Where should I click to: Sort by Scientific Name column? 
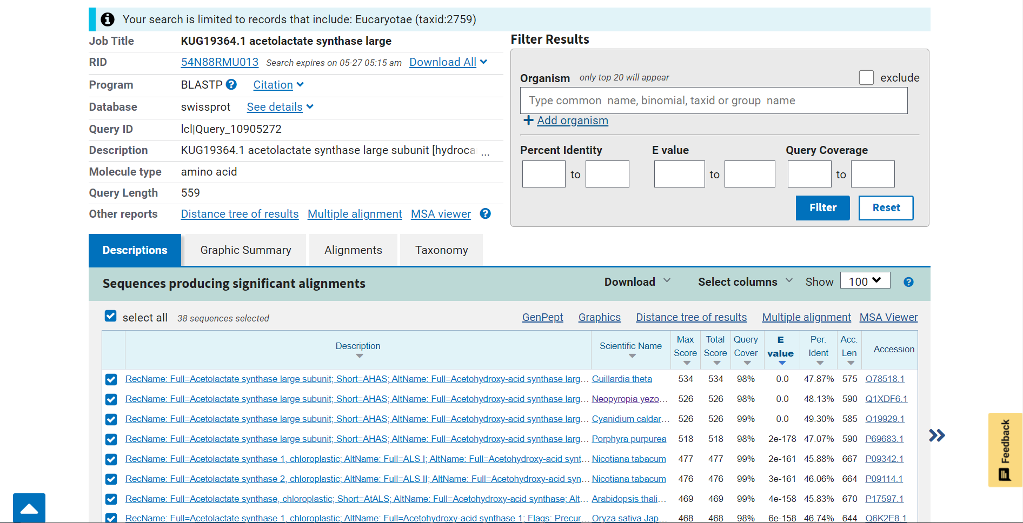(632, 356)
